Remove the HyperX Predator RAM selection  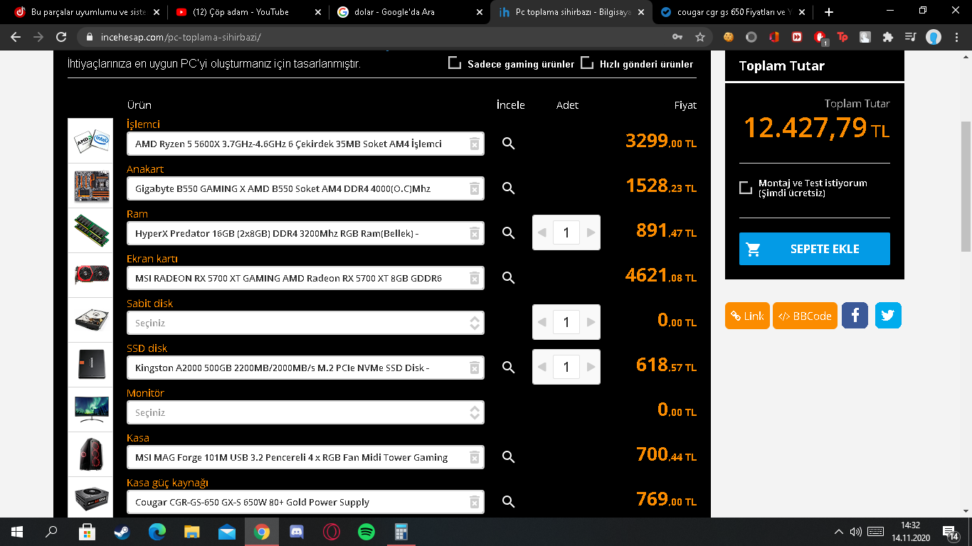point(474,234)
